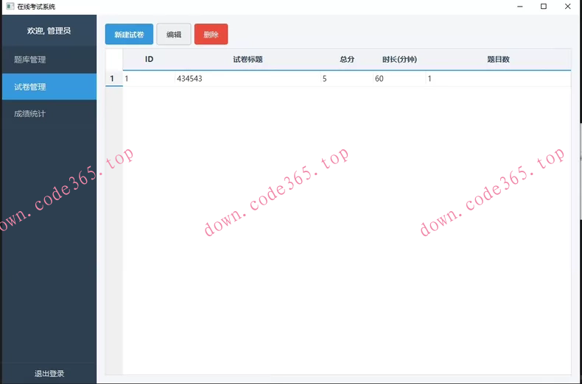The height and width of the screenshot is (384, 582).
Task: Click the 时长(分钟) column header
Action: pos(399,60)
